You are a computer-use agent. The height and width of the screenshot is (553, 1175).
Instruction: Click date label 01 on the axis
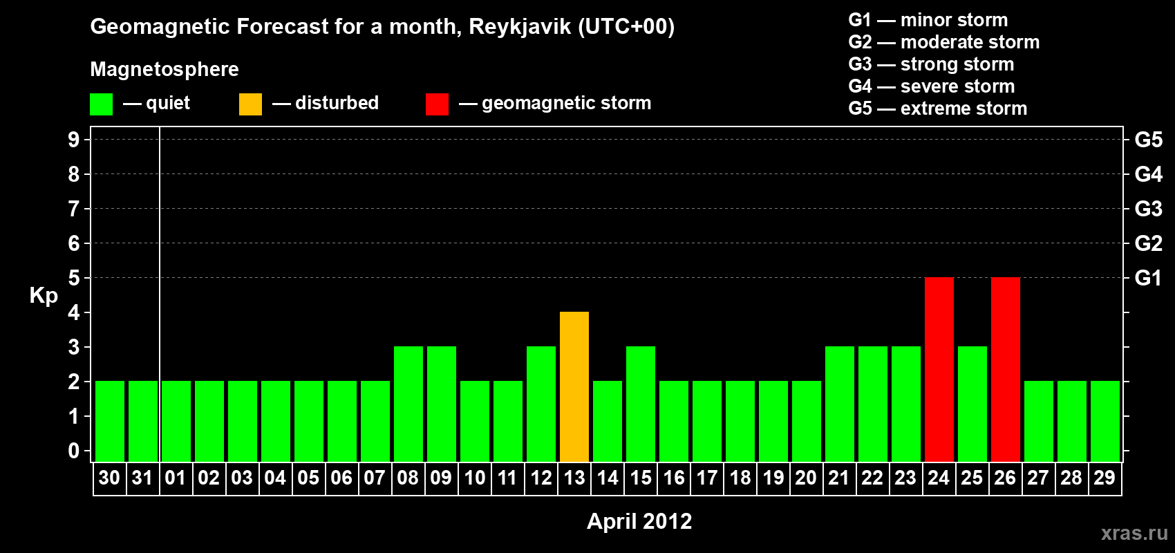176,478
